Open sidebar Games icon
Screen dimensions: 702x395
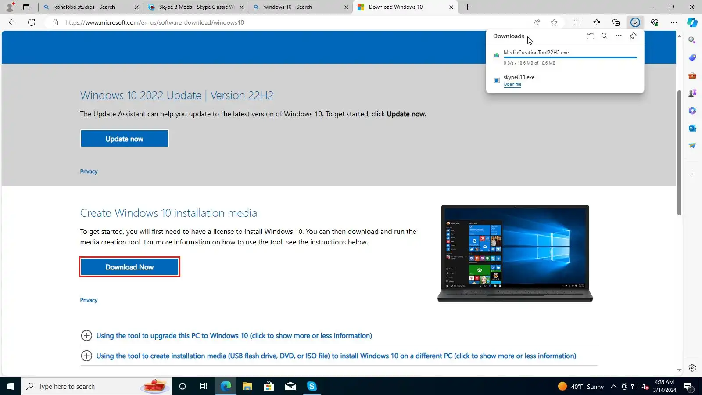coord(692,93)
